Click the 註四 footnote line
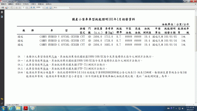The width and height of the screenshot is (197, 111). coord(102,74)
